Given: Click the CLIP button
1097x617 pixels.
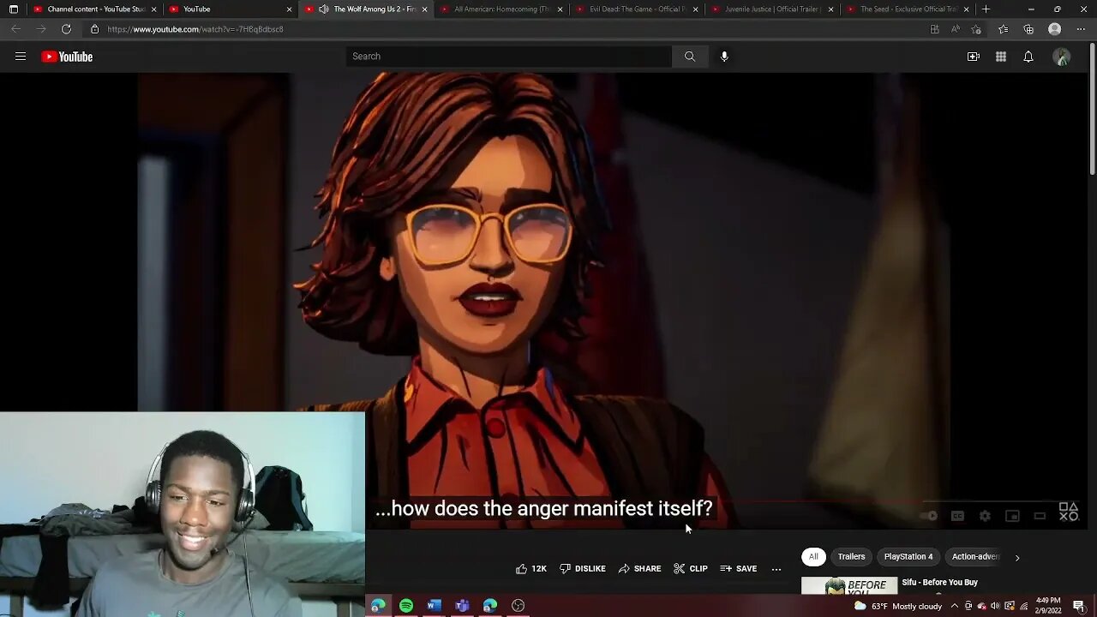Looking at the screenshot, I should (691, 569).
